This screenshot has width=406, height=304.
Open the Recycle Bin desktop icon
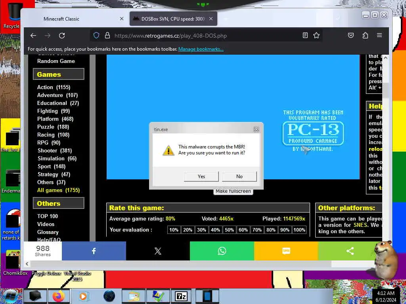pos(14,15)
